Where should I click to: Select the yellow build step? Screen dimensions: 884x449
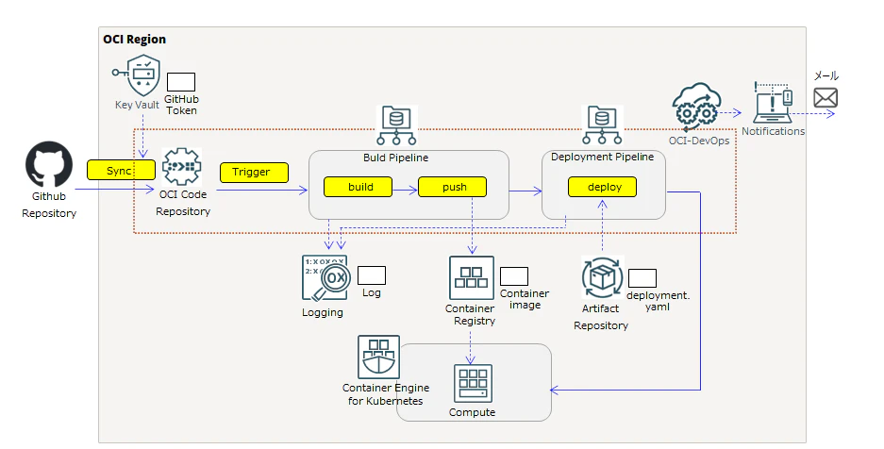coord(358,187)
